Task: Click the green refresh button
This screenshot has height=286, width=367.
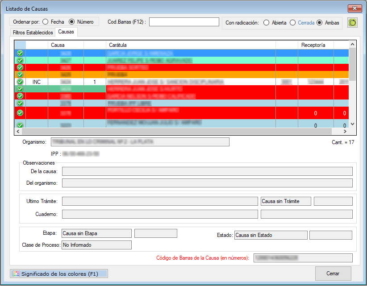Action: (x=353, y=22)
